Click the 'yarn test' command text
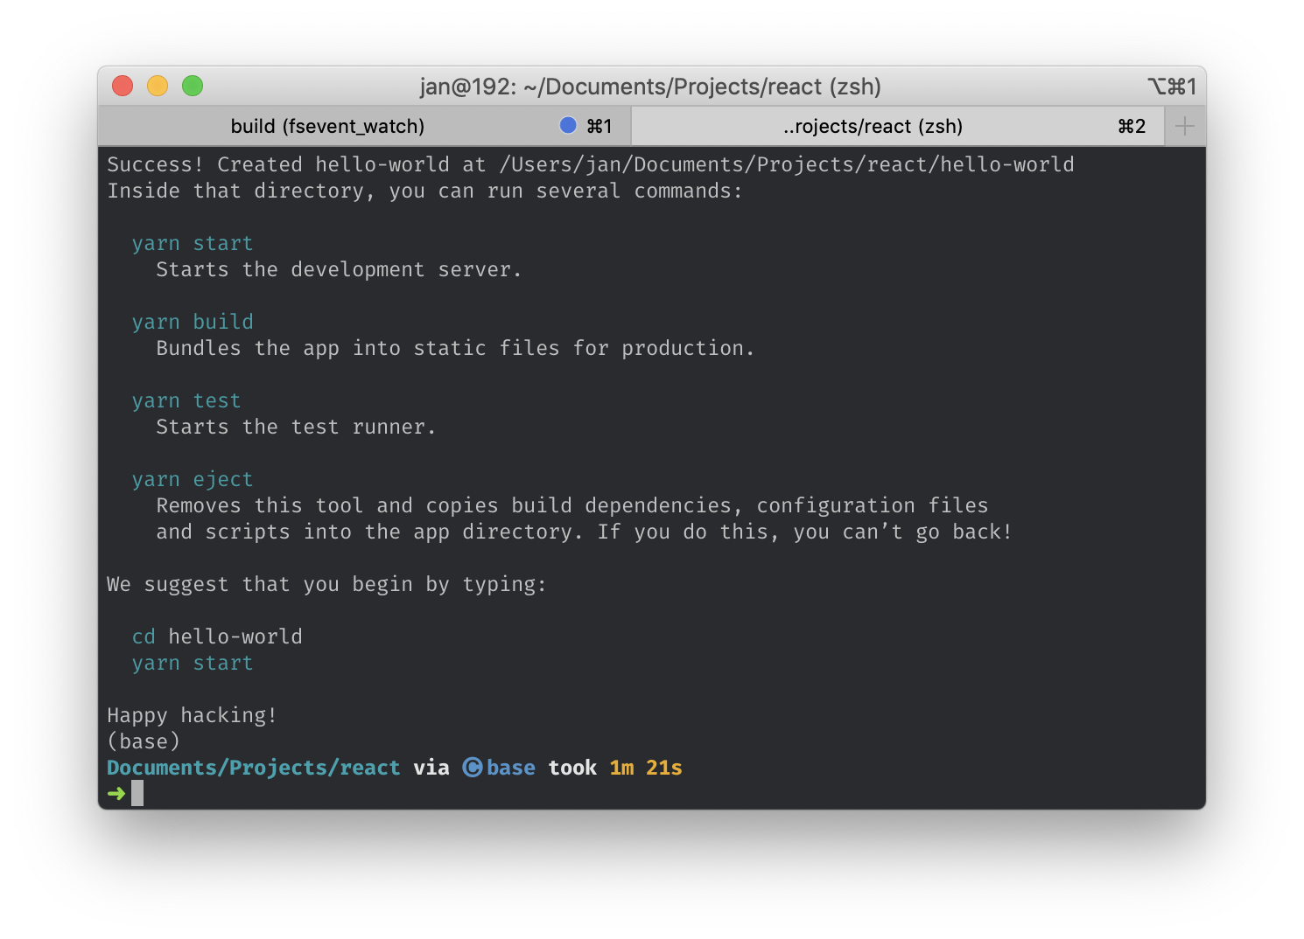Image resolution: width=1304 pixels, height=939 pixels. pos(186,400)
